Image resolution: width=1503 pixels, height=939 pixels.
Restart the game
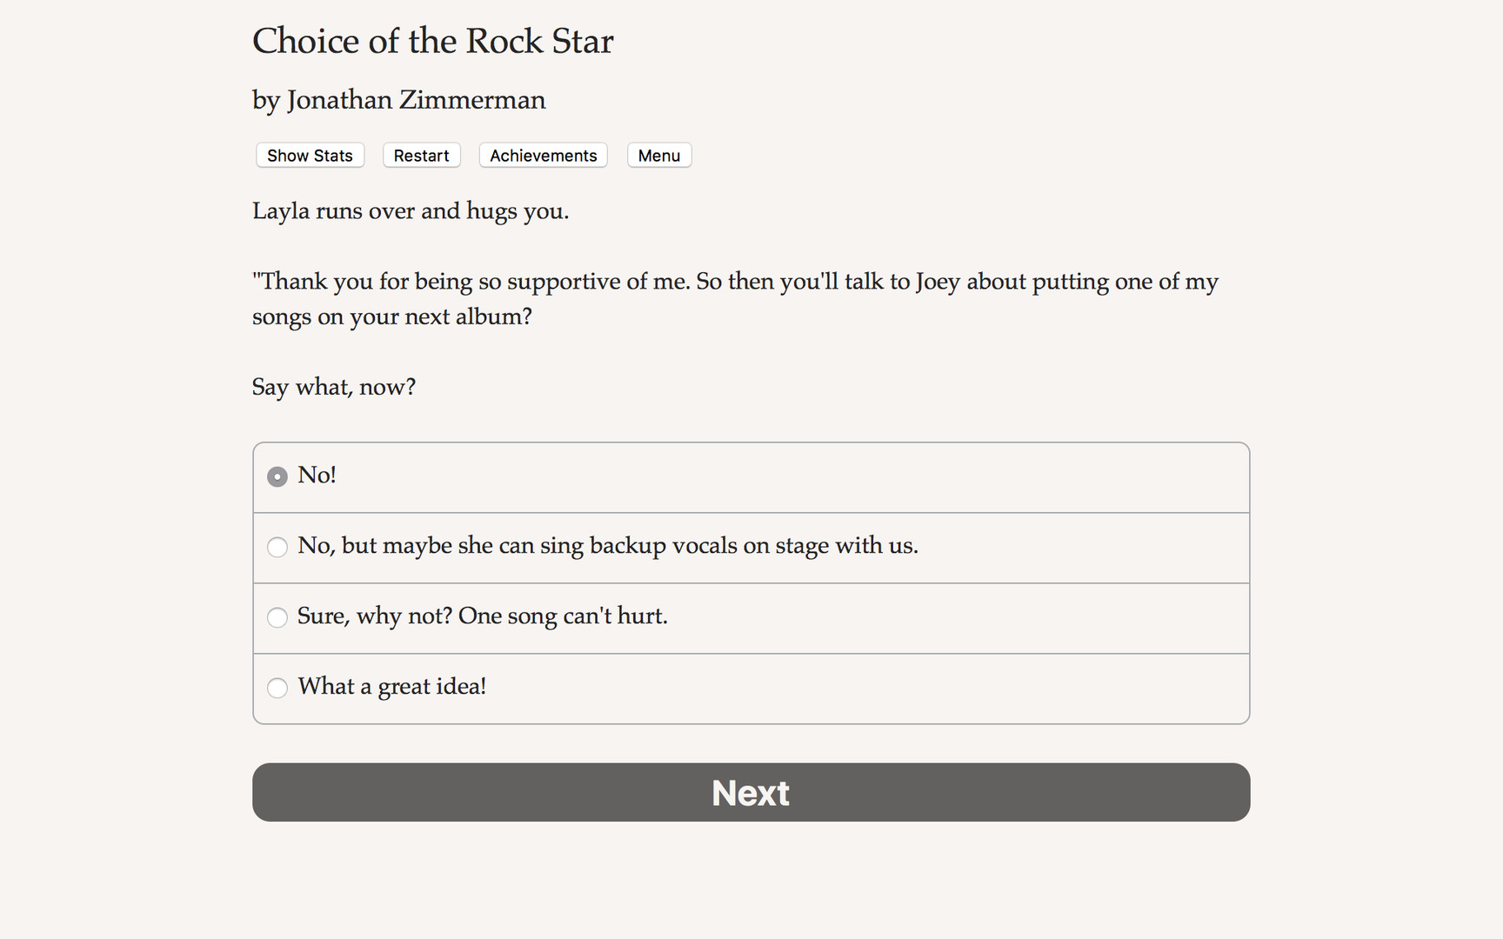421,155
